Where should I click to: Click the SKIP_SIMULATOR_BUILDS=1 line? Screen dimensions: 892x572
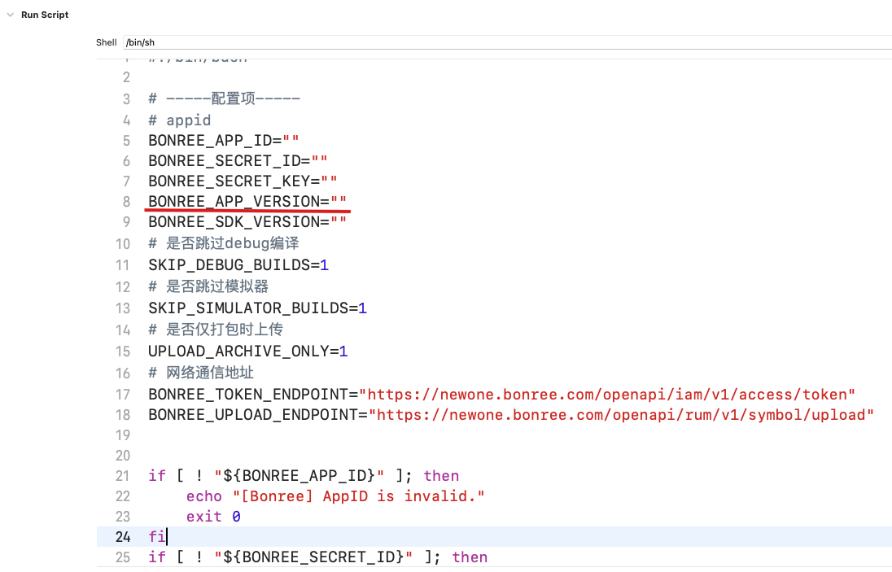click(257, 308)
